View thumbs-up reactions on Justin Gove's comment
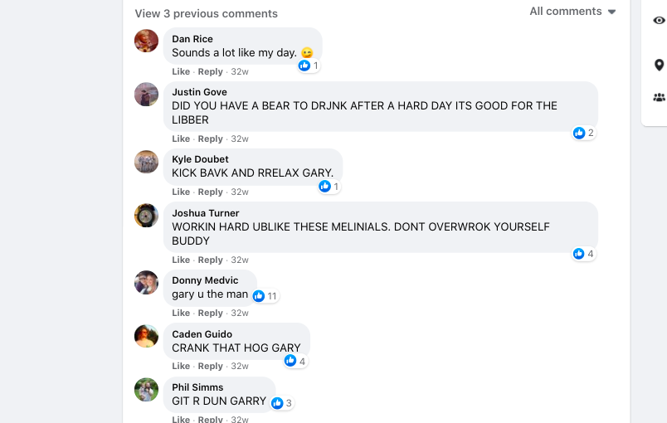The image size is (667, 423). click(584, 133)
